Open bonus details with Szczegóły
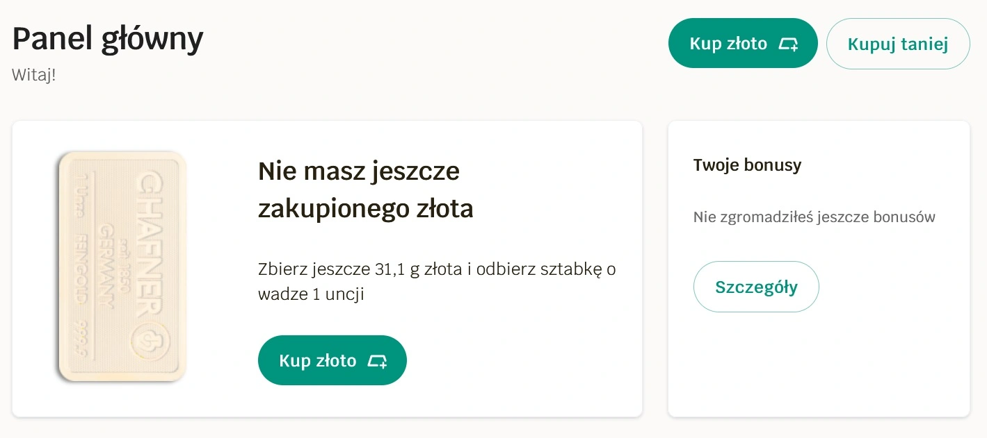Image resolution: width=987 pixels, height=438 pixels. [756, 287]
